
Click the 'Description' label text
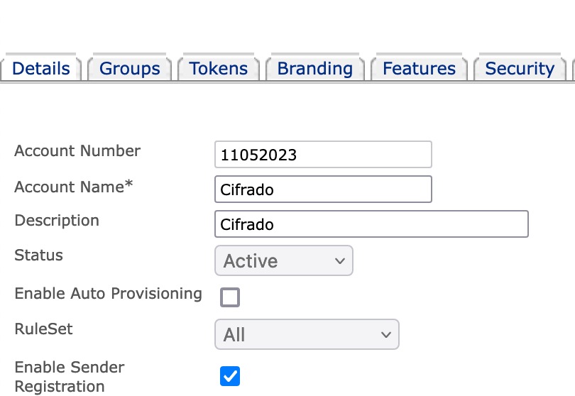click(57, 221)
